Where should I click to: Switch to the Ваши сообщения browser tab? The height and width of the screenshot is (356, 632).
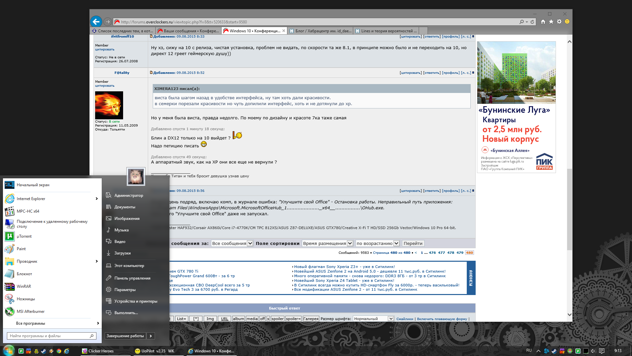coord(188,31)
